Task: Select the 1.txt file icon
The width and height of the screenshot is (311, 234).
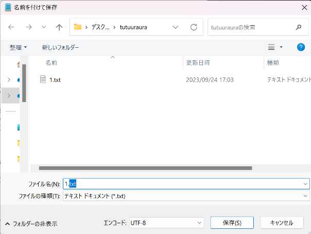Action: [x=43, y=80]
